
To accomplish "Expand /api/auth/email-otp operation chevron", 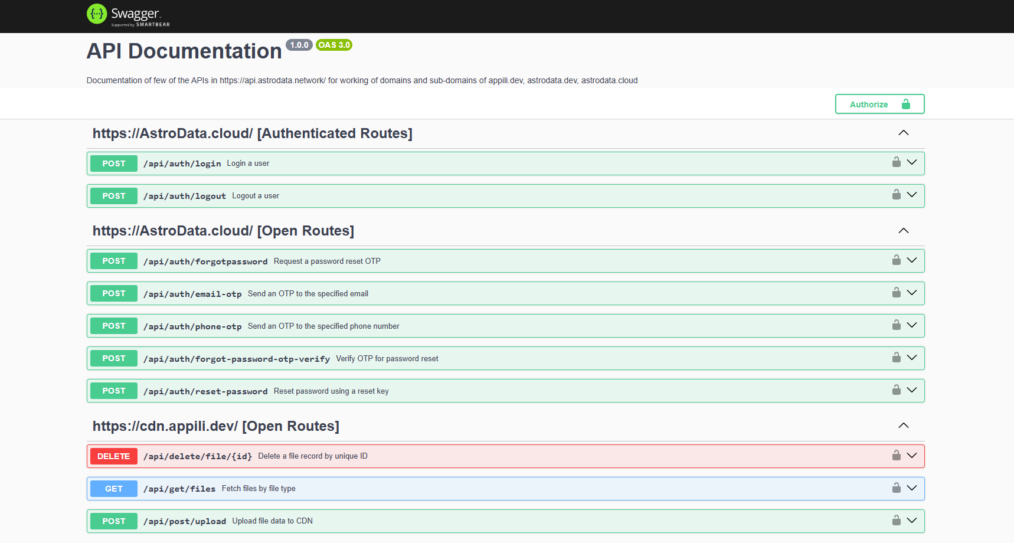I will tap(912, 293).
